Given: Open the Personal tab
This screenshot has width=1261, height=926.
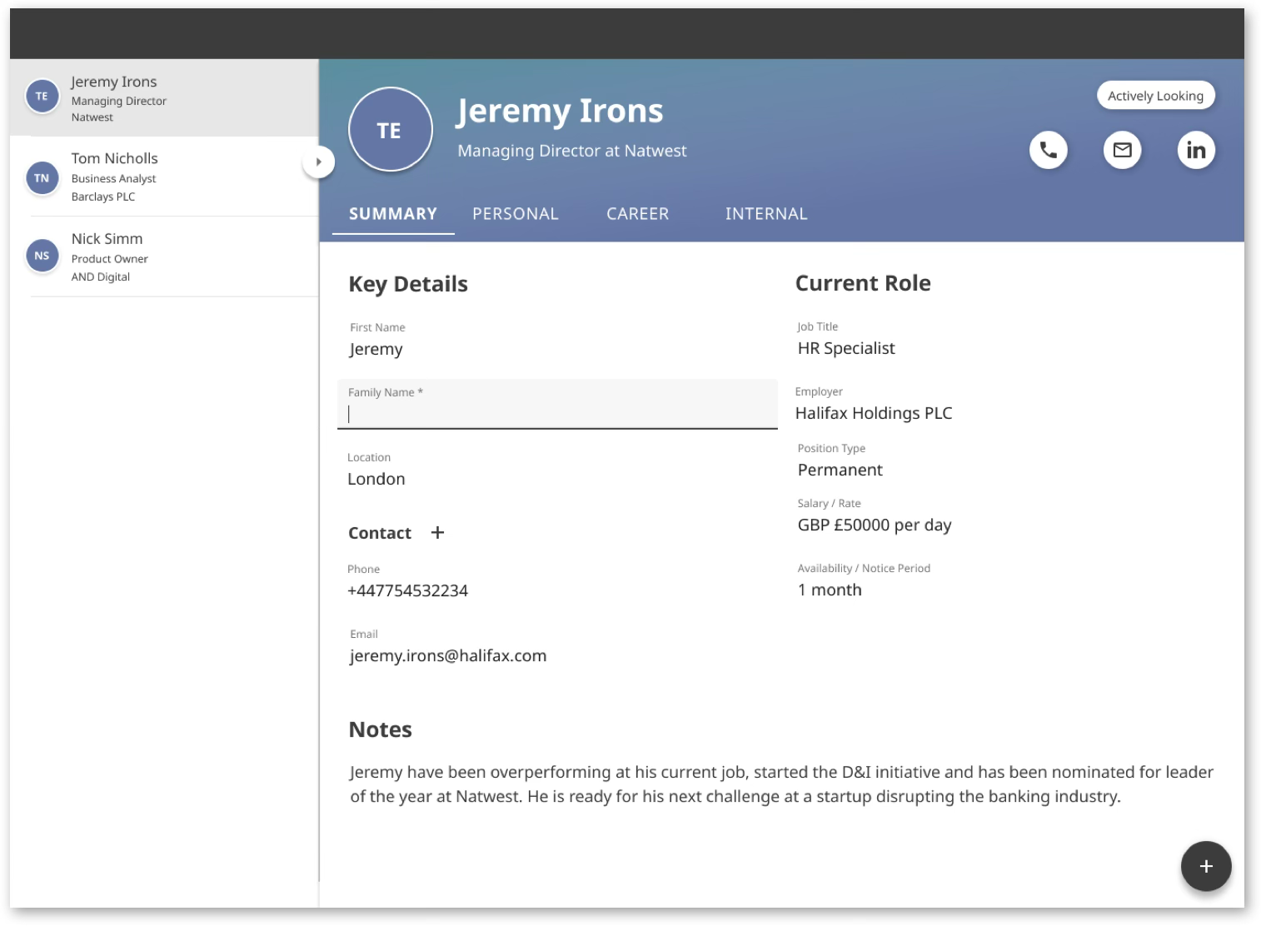Looking at the screenshot, I should point(516,214).
